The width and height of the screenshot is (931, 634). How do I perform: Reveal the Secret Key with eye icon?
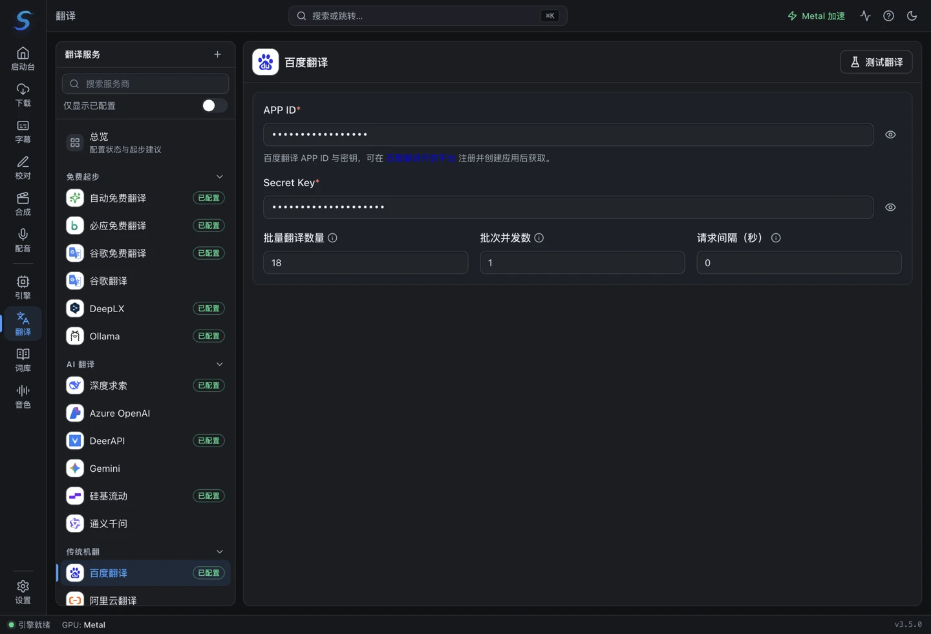coord(890,207)
